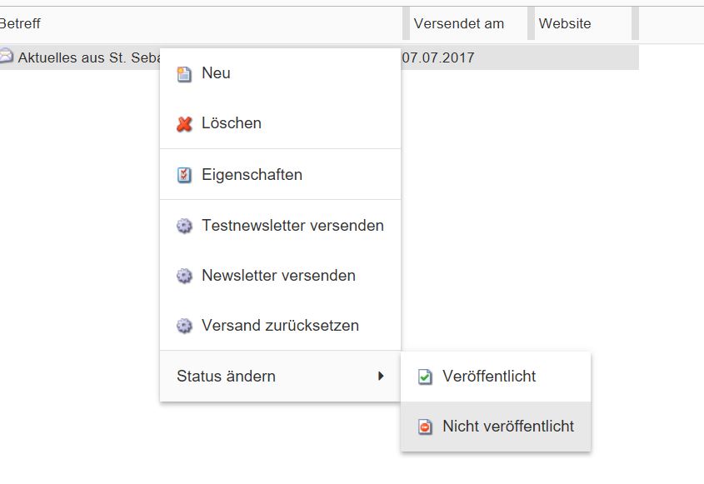Choose the Newsletter versenden text in the menu

pyautogui.click(x=278, y=276)
